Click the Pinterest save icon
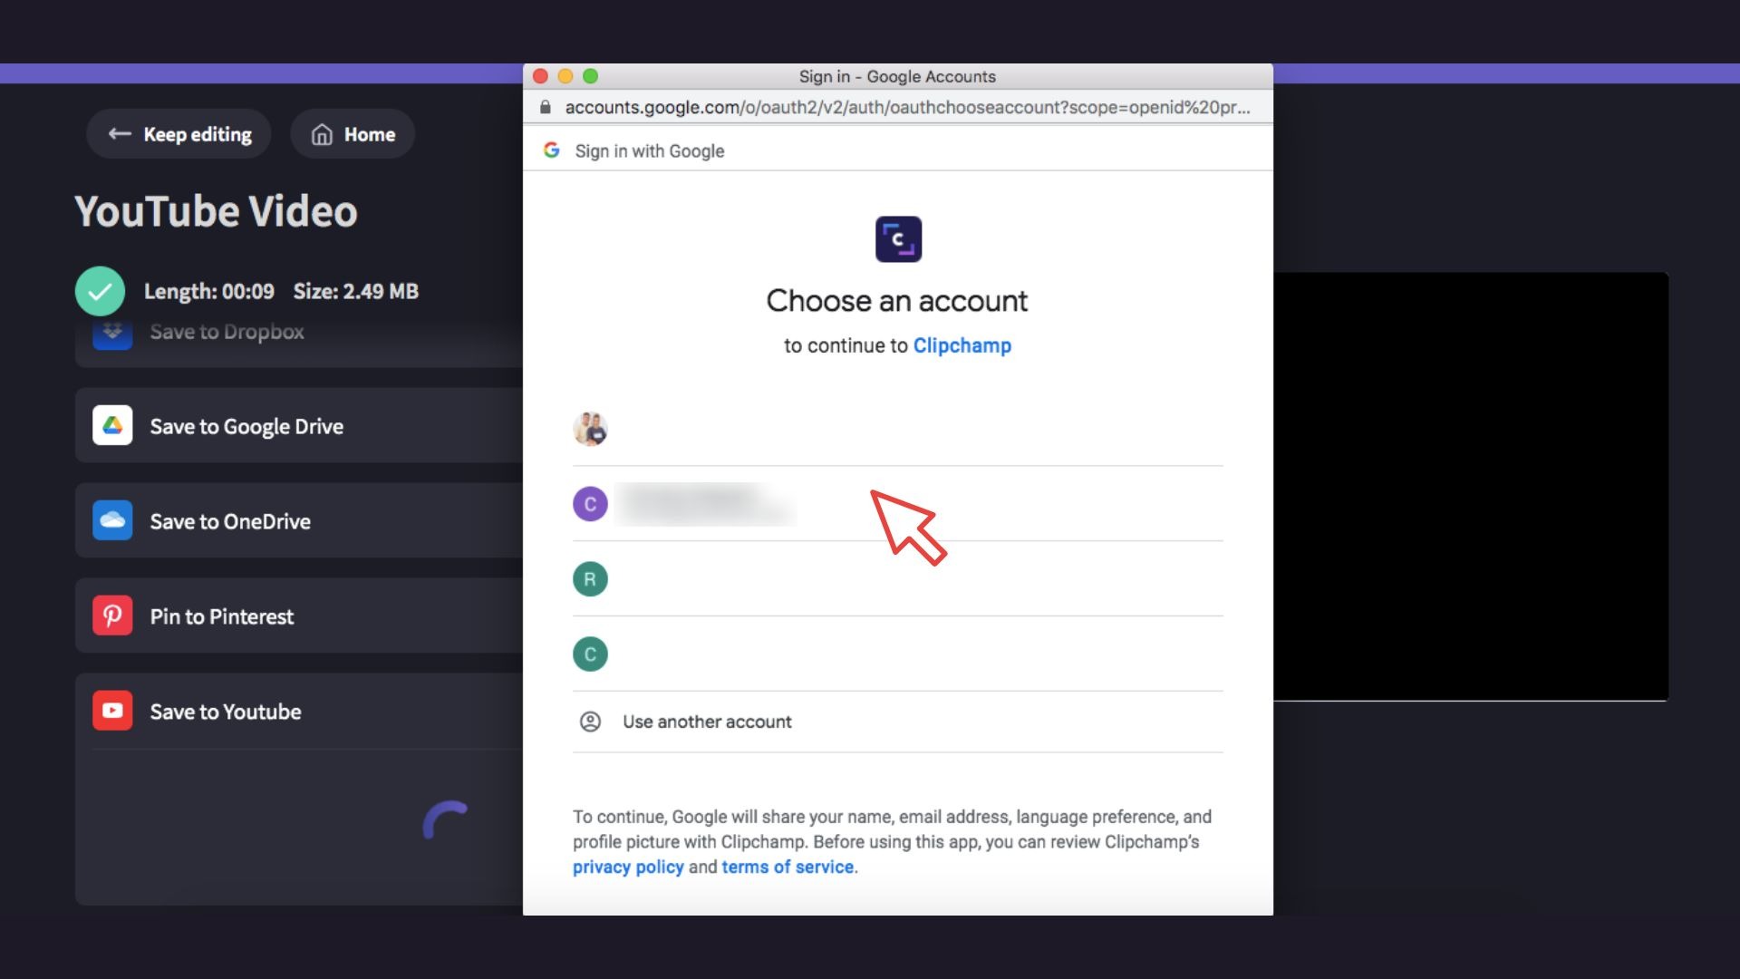This screenshot has height=979, width=1740. [111, 616]
